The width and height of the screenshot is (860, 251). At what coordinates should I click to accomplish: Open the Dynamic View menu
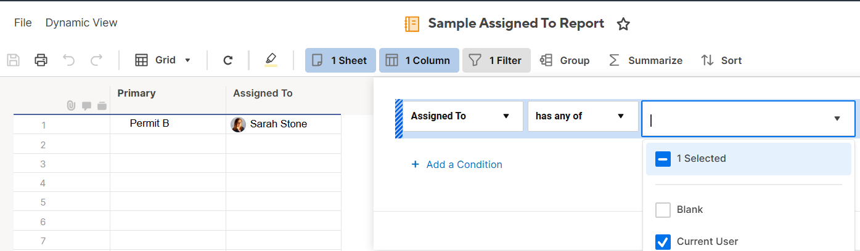pyautogui.click(x=81, y=23)
